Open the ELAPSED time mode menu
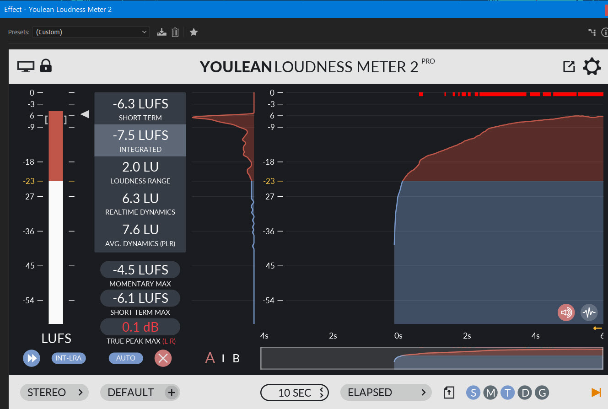 coord(386,393)
